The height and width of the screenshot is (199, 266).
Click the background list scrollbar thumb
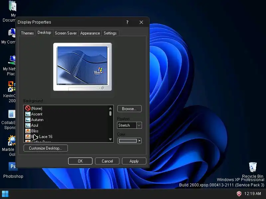pyautogui.click(x=110, y=113)
